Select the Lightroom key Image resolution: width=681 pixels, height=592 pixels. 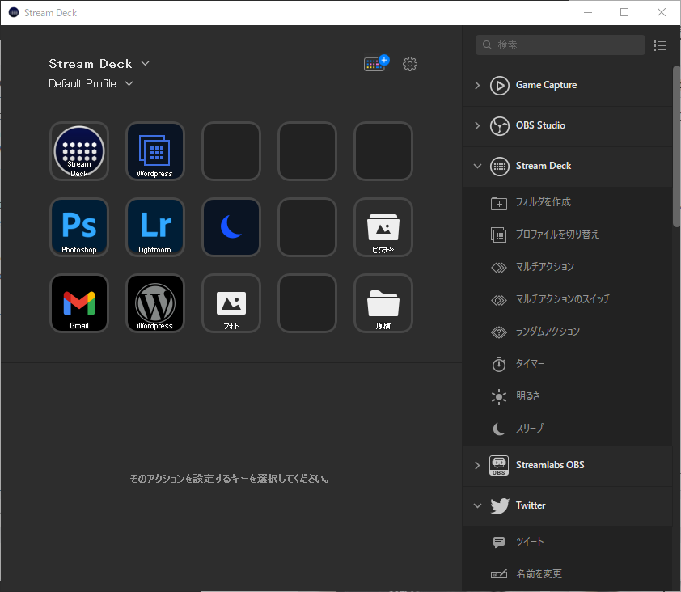[x=155, y=227]
